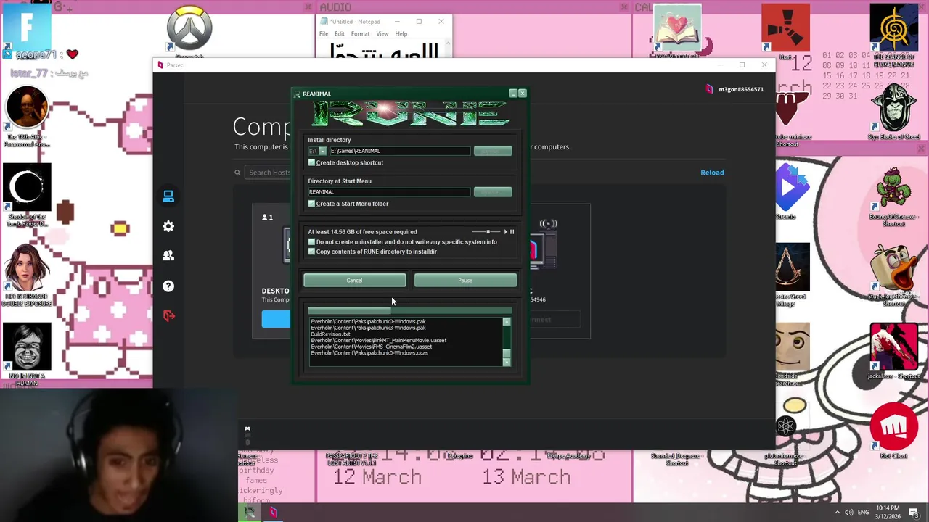The height and width of the screenshot is (522, 929).
Task: Click ENG language indicator in taskbar
Action: 864,513
